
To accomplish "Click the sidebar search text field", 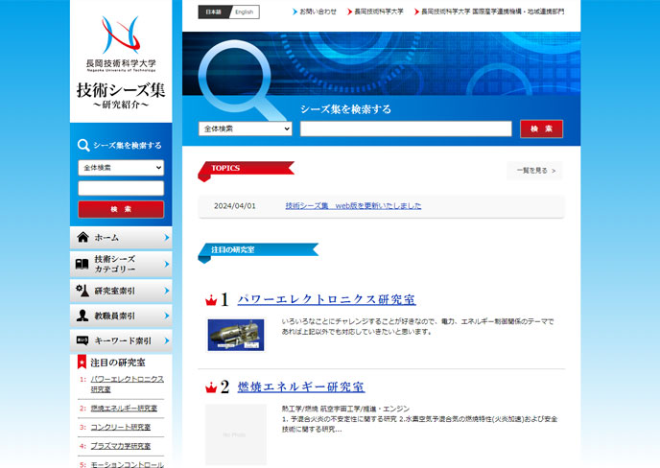I will [x=121, y=188].
